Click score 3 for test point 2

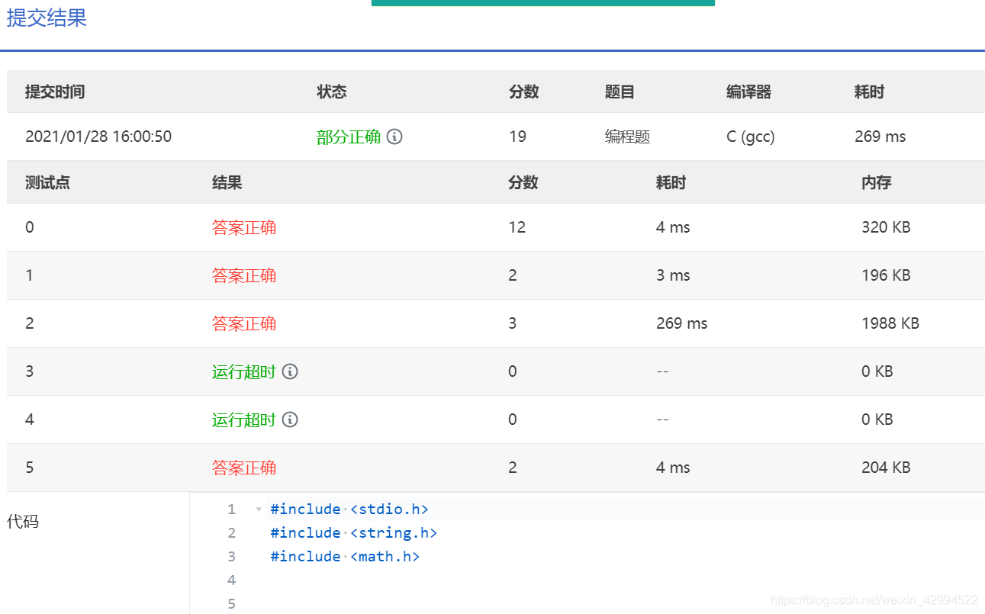tap(513, 323)
